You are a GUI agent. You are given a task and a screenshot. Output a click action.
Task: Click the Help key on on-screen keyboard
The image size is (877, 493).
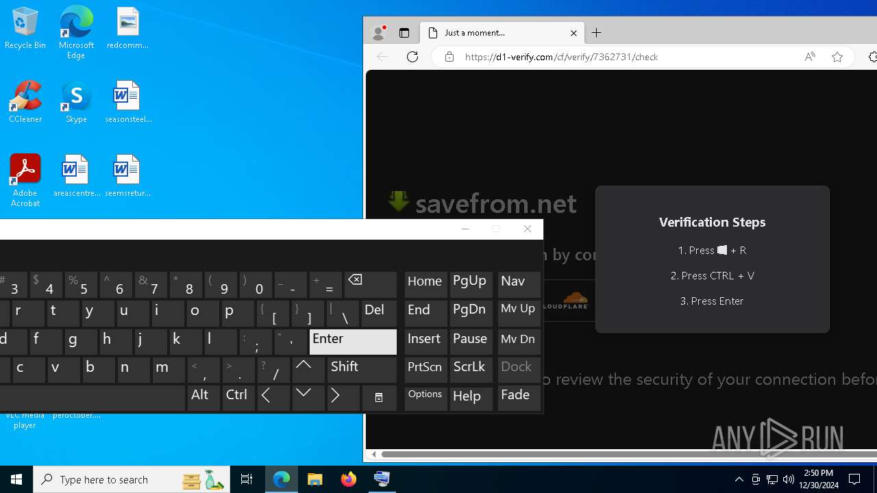(471, 398)
